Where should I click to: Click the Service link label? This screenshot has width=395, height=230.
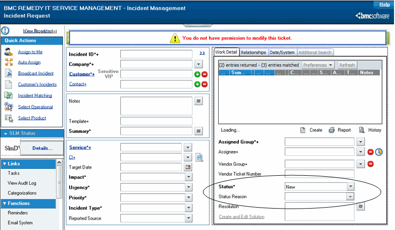[80, 147]
